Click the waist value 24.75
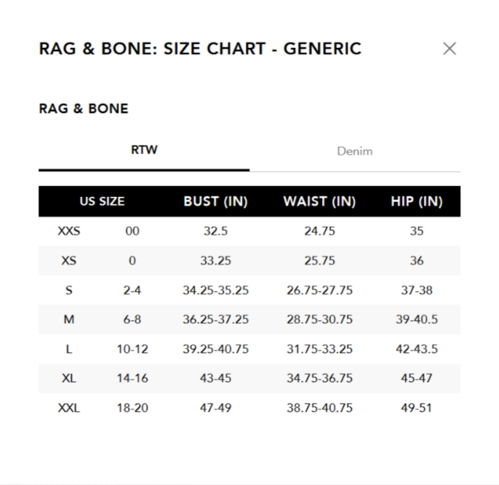This screenshot has width=499, height=485. pyautogui.click(x=319, y=231)
